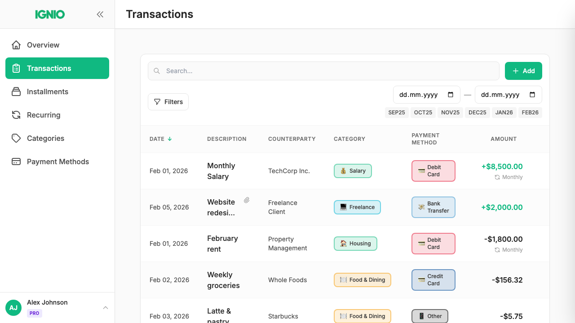Click the Categories tag icon
Viewport: 575px width, 323px height.
coord(16,138)
